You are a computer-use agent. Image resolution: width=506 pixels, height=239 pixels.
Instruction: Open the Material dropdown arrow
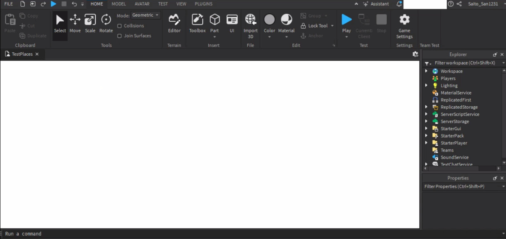(287, 37)
